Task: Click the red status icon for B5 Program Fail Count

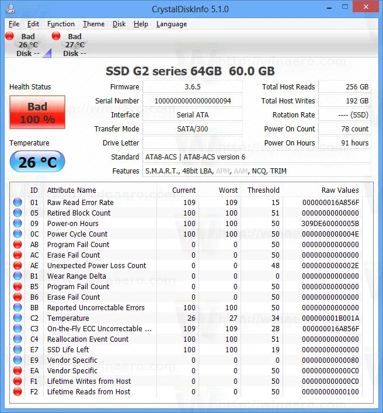Action: tap(18, 287)
